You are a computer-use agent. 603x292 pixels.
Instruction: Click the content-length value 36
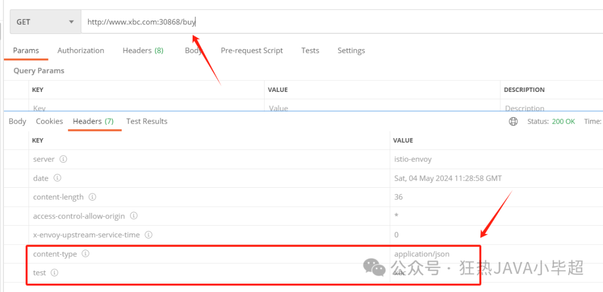[399, 197]
